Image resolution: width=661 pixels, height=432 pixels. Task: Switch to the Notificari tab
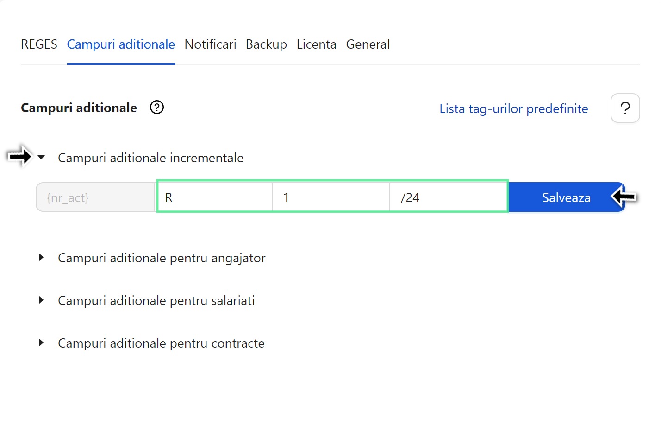click(x=210, y=44)
